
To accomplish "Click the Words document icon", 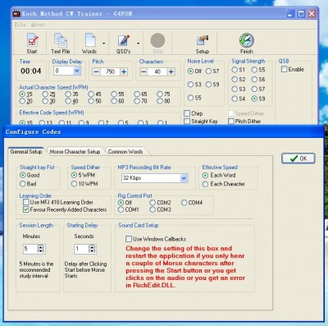I will pos(90,40).
